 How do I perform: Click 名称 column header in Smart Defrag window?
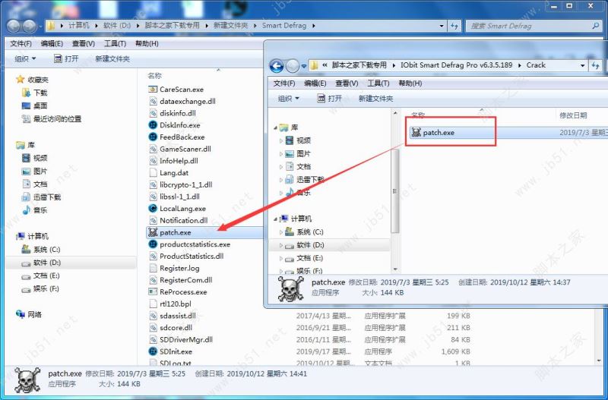154,75
